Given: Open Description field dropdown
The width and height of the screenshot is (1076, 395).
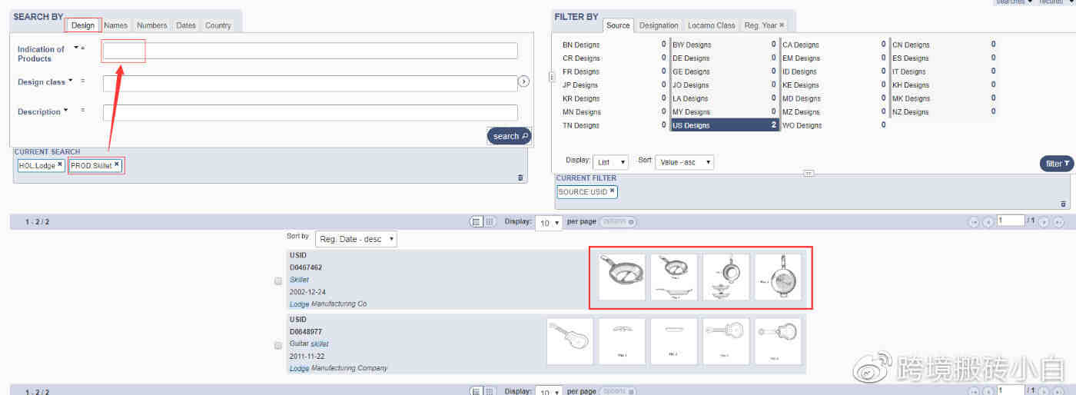Looking at the screenshot, I should tap(65, 110).
